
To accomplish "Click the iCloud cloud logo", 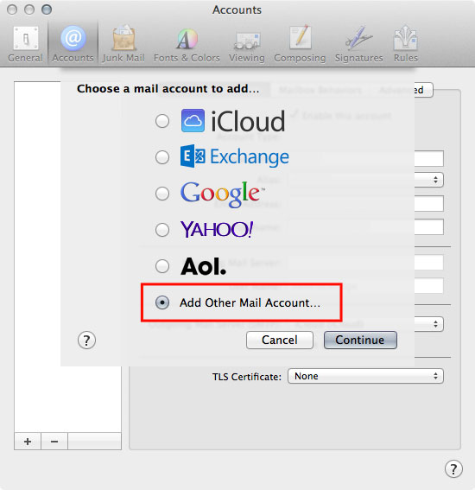I will [x=193, y=121].
